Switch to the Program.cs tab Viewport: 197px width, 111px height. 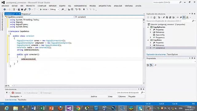coord(26,14)
